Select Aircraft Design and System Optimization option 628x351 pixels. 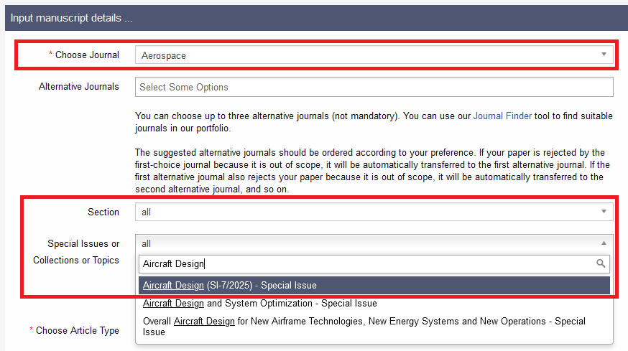click(x=374, y=304)
